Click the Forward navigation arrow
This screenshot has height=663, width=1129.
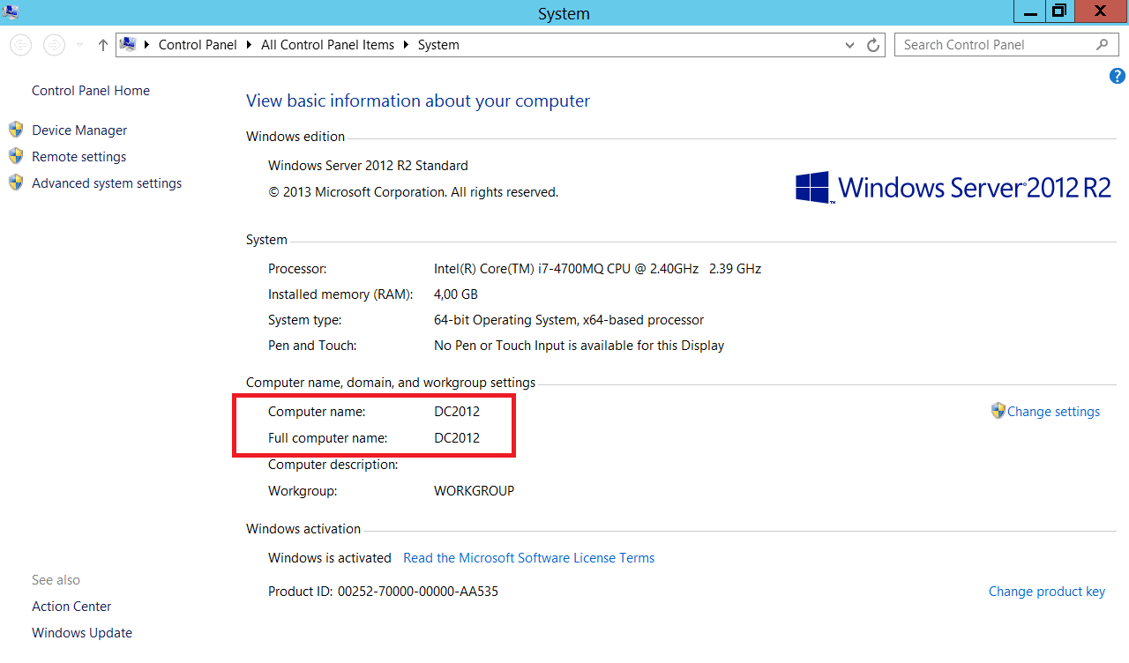(55, 45)
